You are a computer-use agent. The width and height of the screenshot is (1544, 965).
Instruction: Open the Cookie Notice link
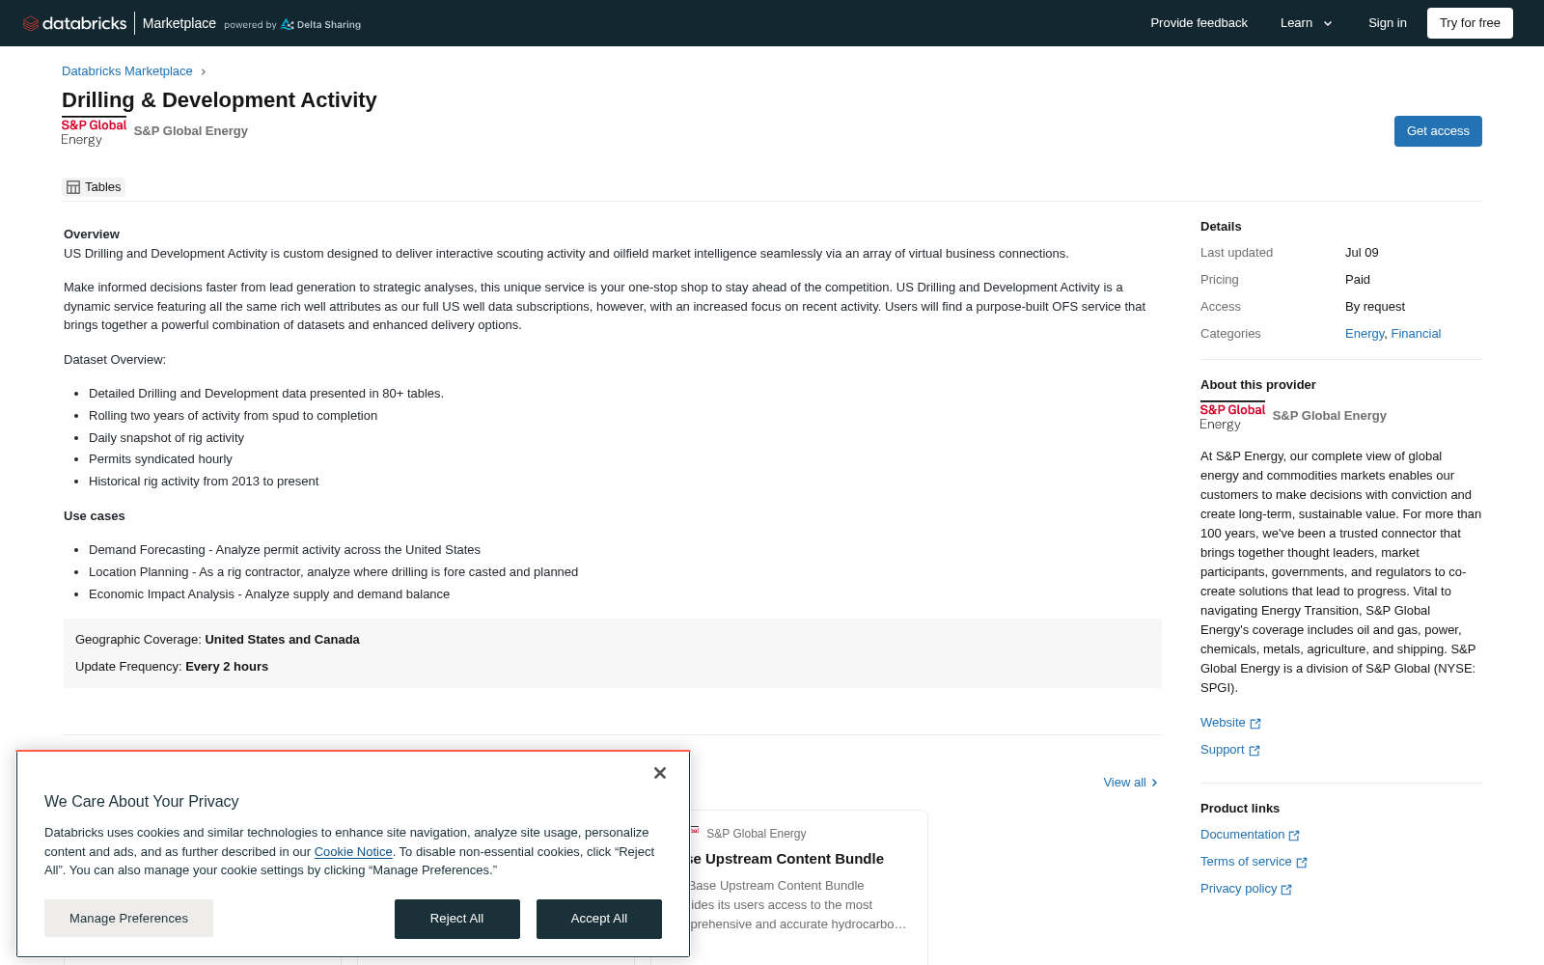coord(353,852)
